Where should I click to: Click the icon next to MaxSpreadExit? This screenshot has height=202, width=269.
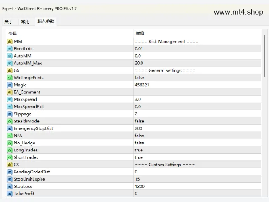click(10, 106)
